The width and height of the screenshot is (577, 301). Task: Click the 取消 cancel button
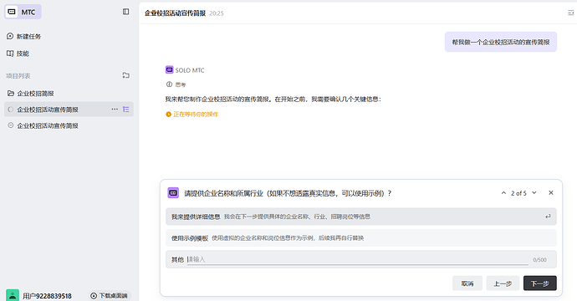[467, 283]
